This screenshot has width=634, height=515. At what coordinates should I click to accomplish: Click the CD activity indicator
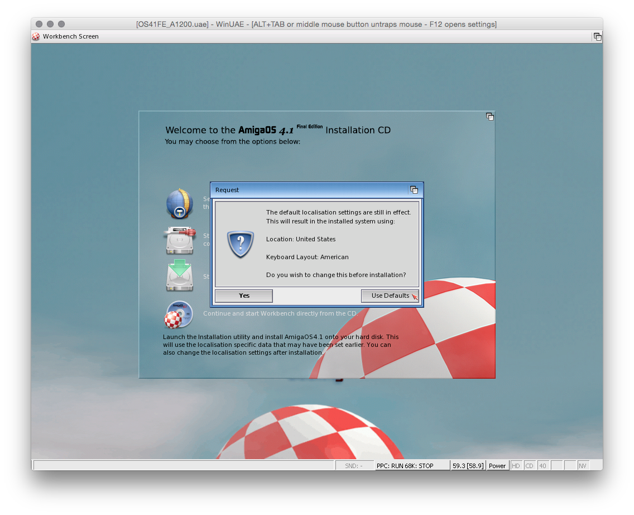pyautogui.click(x=529, y=466)
